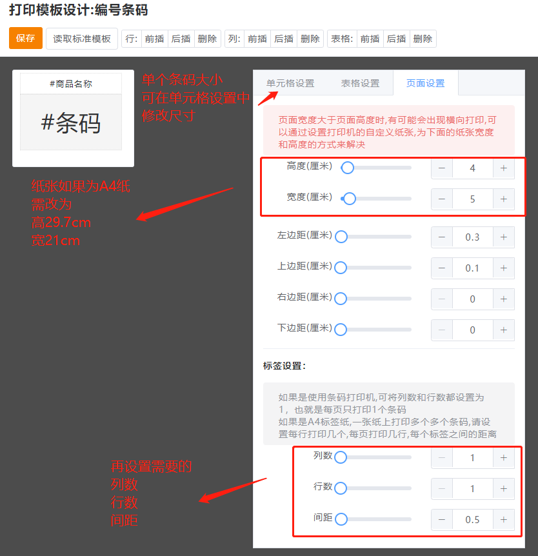Screen dimensions: 538x556
Task: Increase 列数 with plus button
Action: pos(503,458)
